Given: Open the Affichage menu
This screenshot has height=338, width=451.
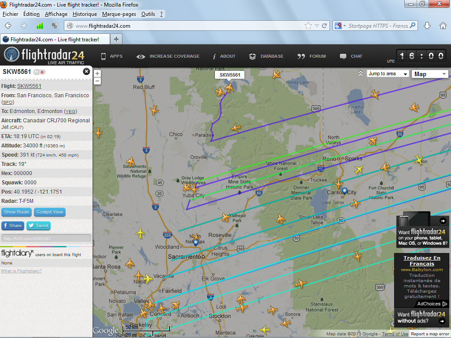Looking at the screenshot, I should (x=56, y=14).
